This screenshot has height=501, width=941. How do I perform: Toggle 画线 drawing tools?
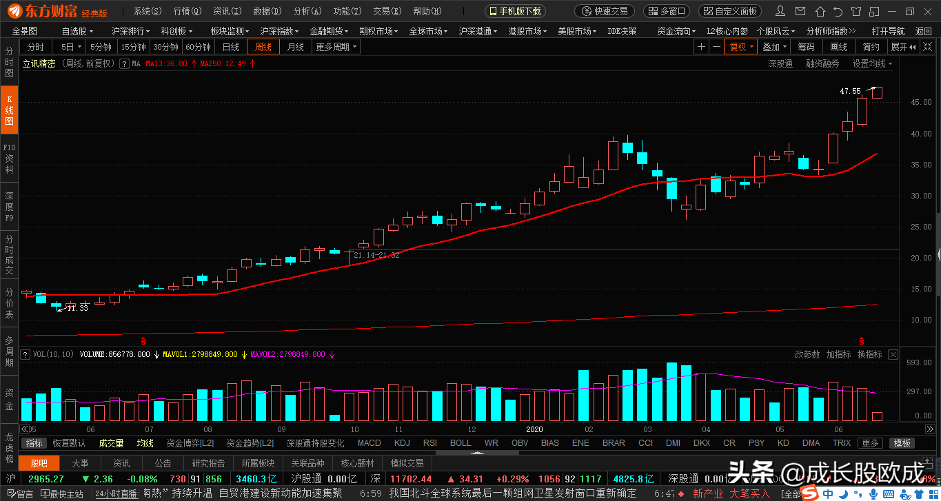[839, 47]
